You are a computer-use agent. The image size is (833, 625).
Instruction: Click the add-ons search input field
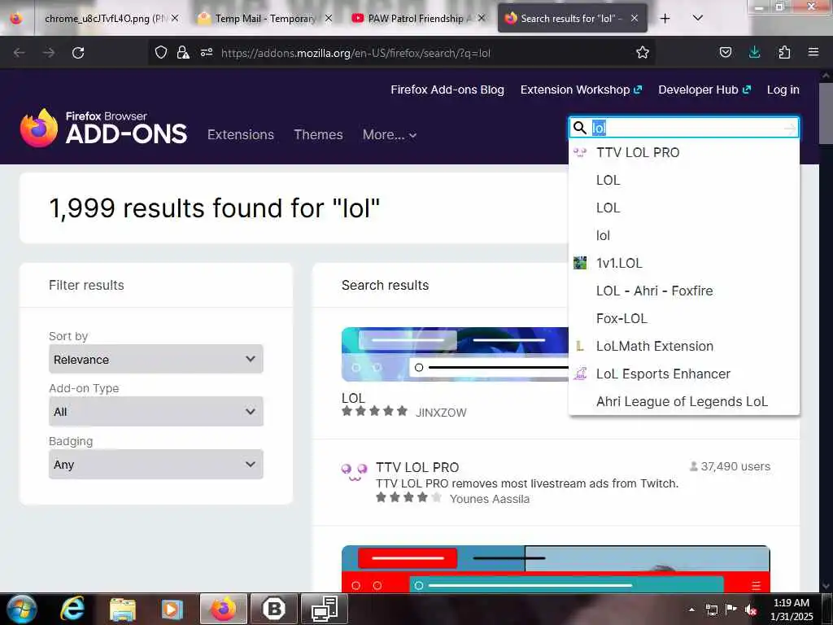click(685, 128)
